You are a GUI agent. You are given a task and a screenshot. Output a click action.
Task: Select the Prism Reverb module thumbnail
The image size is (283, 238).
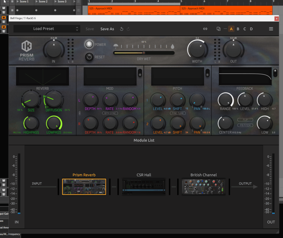pyautogui.click(x=84, y=187)
